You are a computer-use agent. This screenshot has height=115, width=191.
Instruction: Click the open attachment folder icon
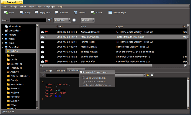(x=148, y=75)
